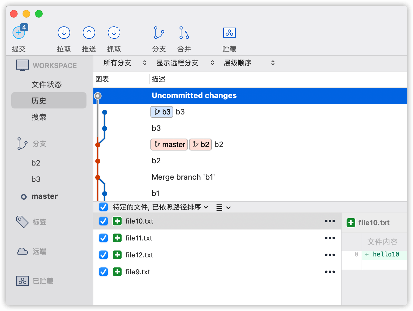Image resolution: width=413 pixels, height=311 pixels.
Task: Click the green plus icon beside file10.txt row
Action: click(117, 221)
